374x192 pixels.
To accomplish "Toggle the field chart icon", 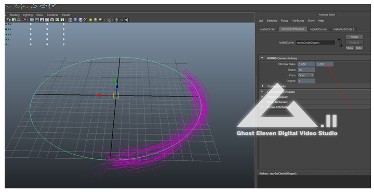I will pos(52,20).
